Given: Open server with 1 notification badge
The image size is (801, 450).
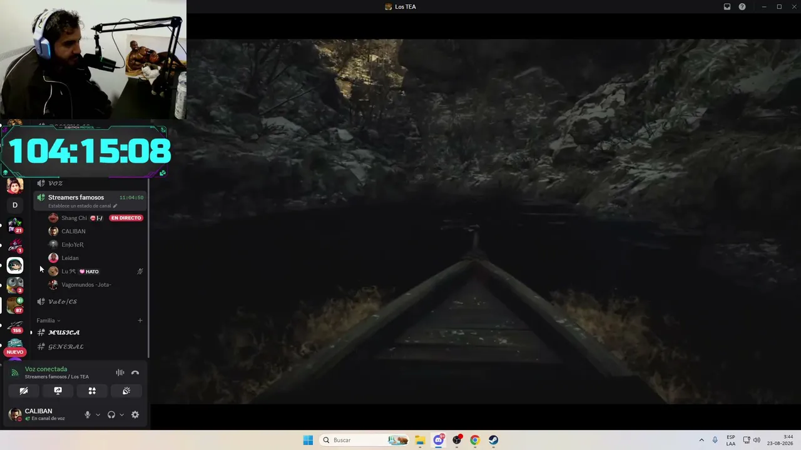Looking at the screenshot, I should coord(15,245).
